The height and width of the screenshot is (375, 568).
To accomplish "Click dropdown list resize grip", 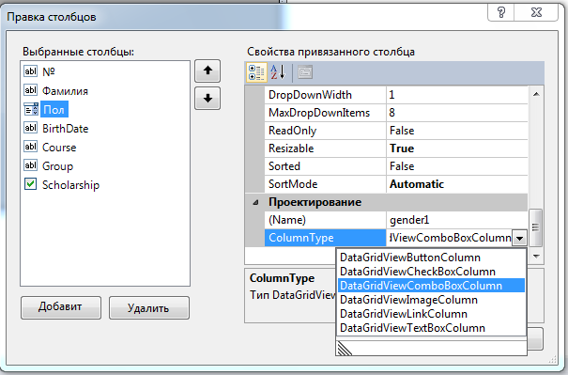I will (x=345, y=349).
